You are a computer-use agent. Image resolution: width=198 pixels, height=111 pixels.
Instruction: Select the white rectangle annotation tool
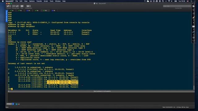click(x=193, y=27)
